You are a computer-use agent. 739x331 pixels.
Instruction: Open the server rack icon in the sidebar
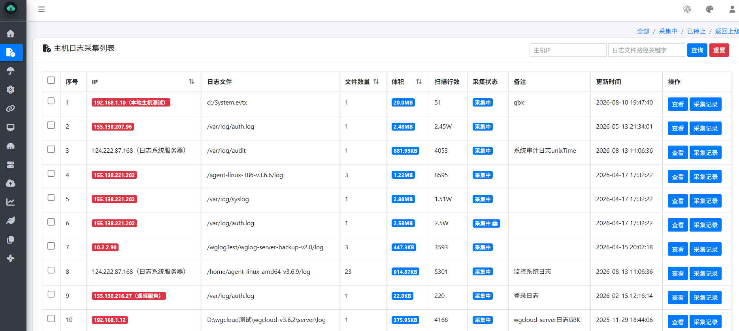11,165
